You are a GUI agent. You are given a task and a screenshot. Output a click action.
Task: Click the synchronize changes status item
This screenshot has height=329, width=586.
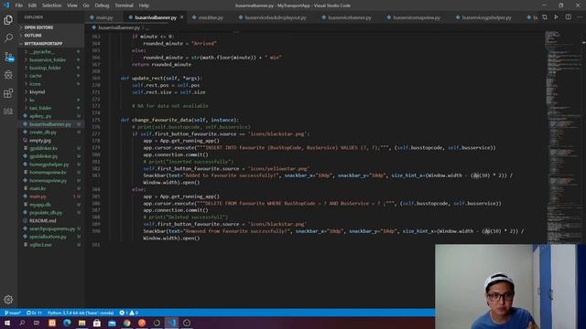(34, 313)
